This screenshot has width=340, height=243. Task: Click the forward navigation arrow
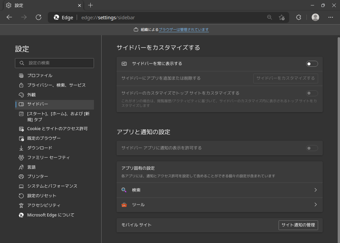click(24, 17)
